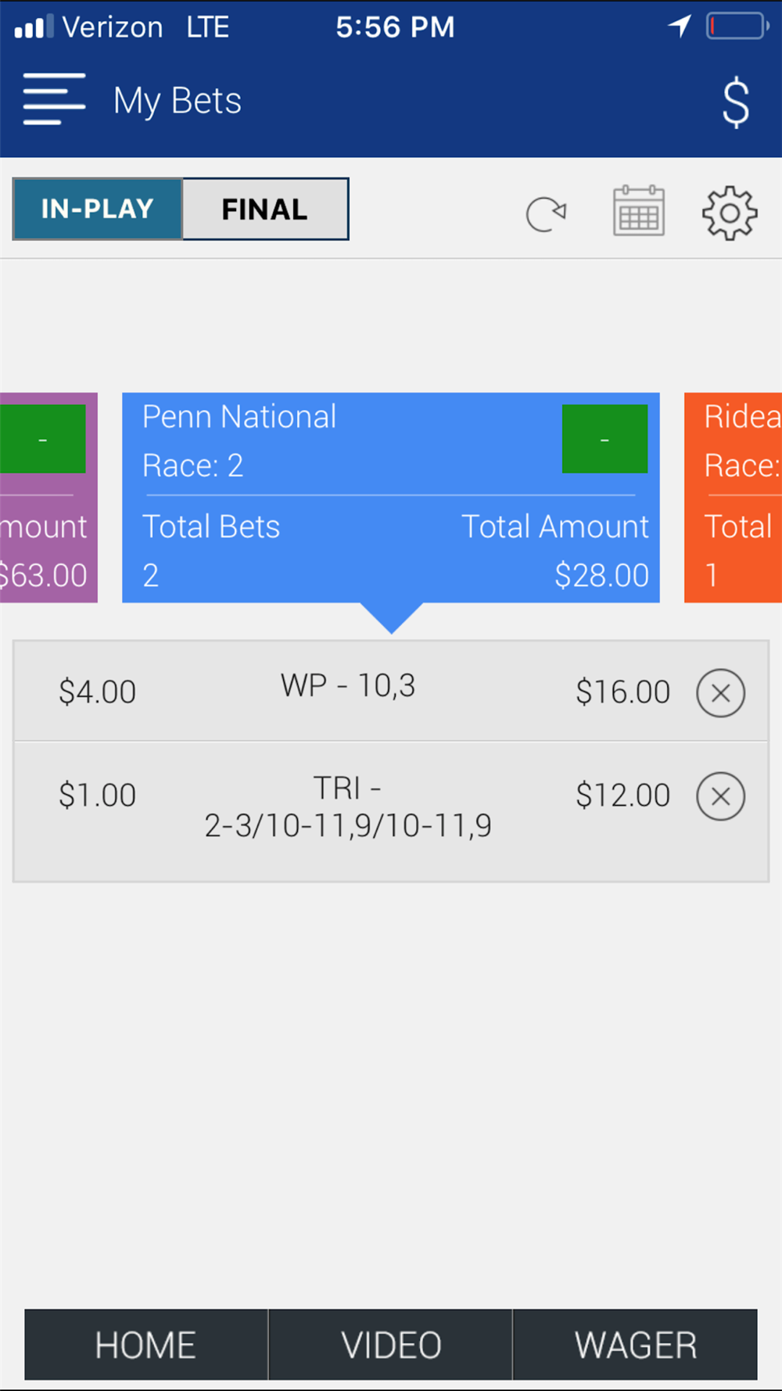Open the calendar date picker
This screenshot has width=782, height=1391.
pos(638,211)
